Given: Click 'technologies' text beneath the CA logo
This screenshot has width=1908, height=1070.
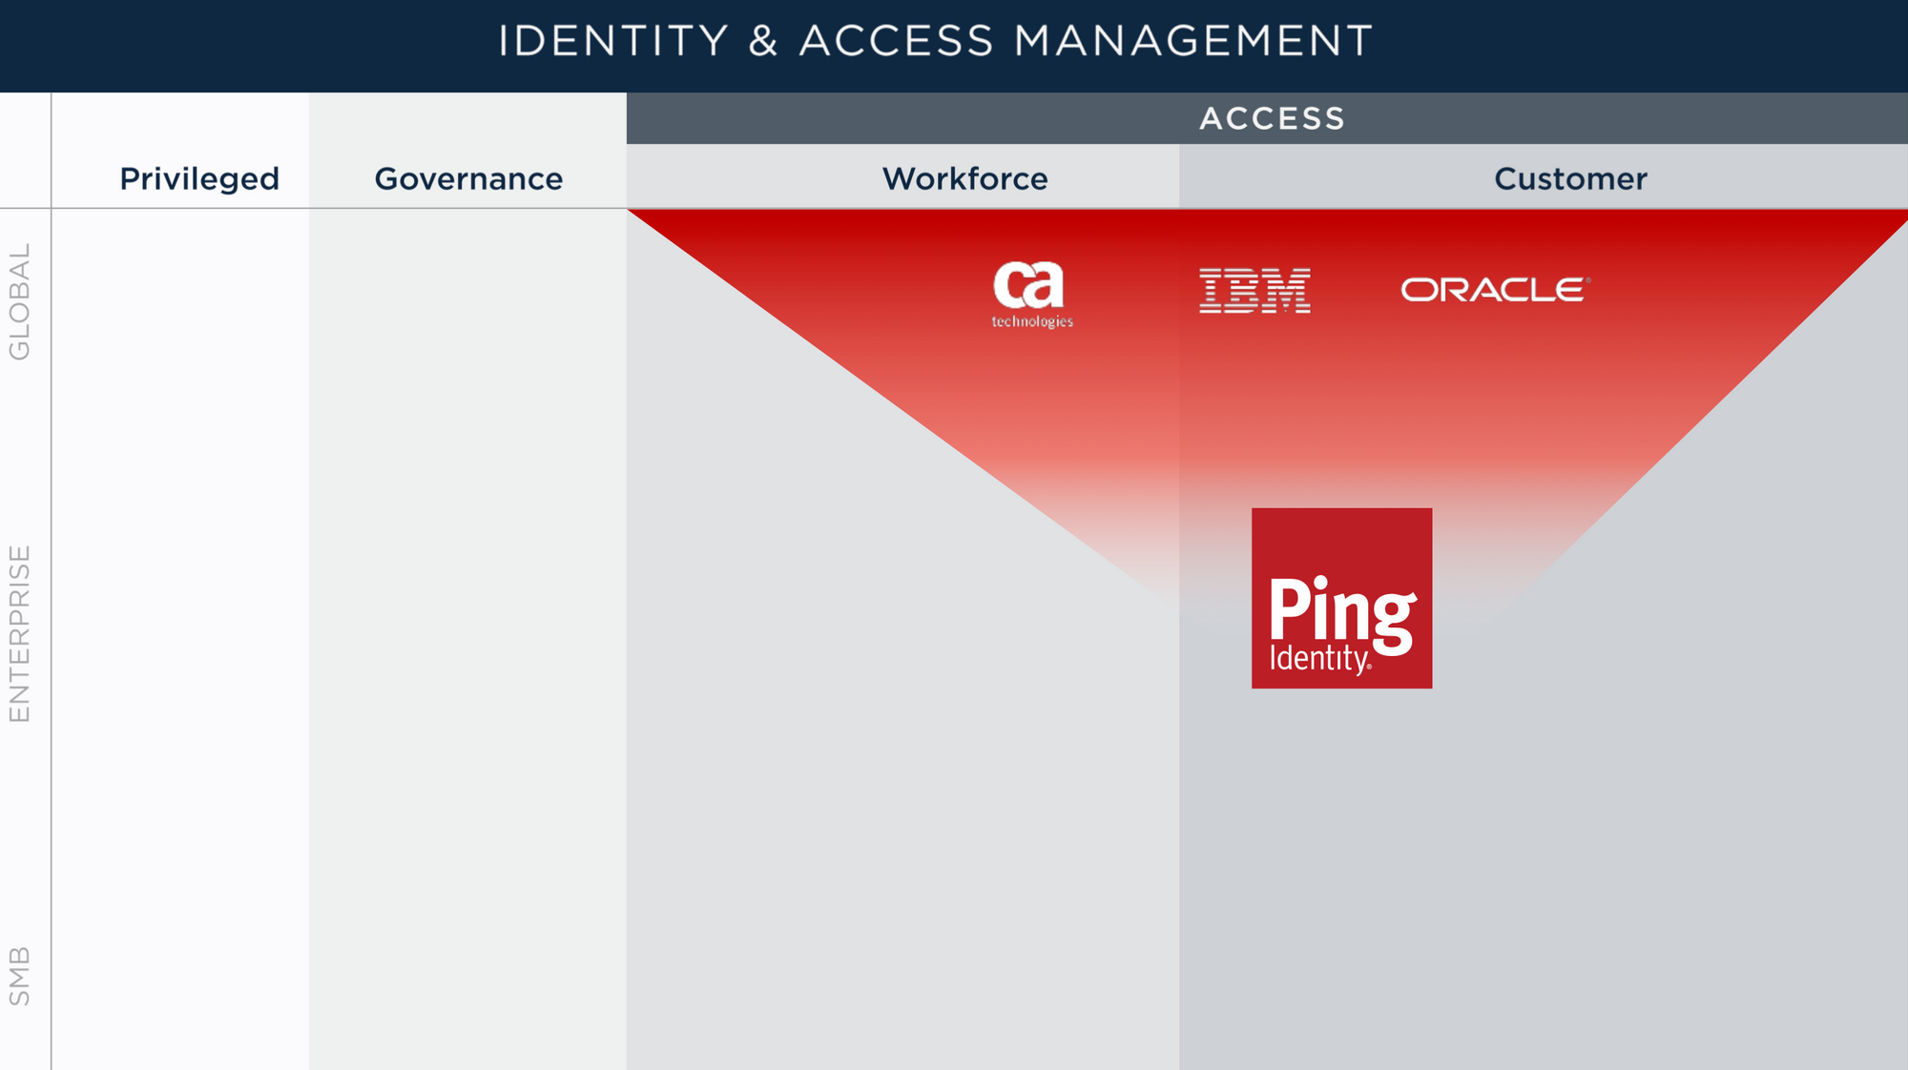Looking at the screenshot, I should tap(1032, 322).
